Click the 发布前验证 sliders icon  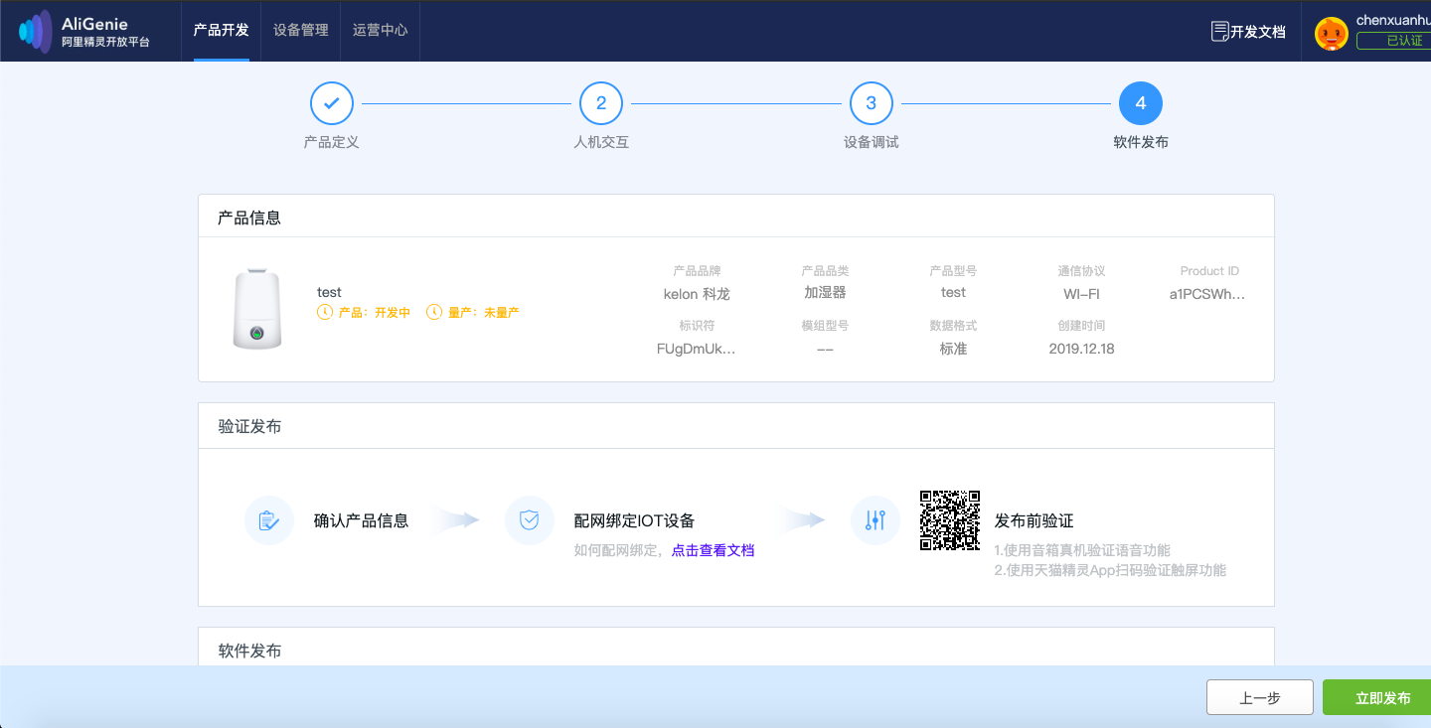coord(875,520)
